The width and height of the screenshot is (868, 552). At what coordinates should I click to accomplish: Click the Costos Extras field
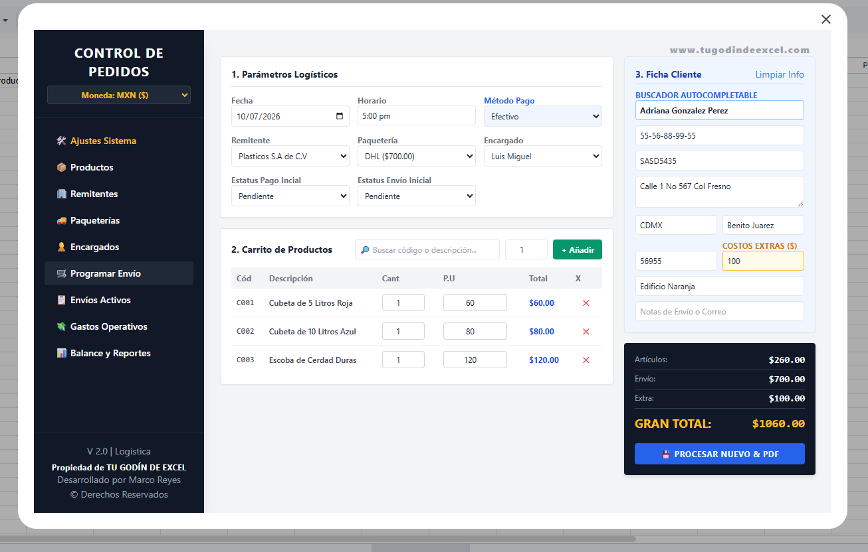tap(763, 261)
